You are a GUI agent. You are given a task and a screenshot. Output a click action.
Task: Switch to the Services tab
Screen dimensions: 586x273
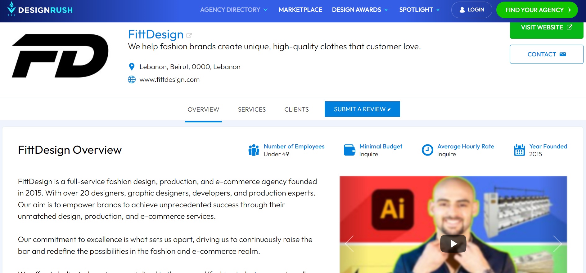(x=252, y=109)
